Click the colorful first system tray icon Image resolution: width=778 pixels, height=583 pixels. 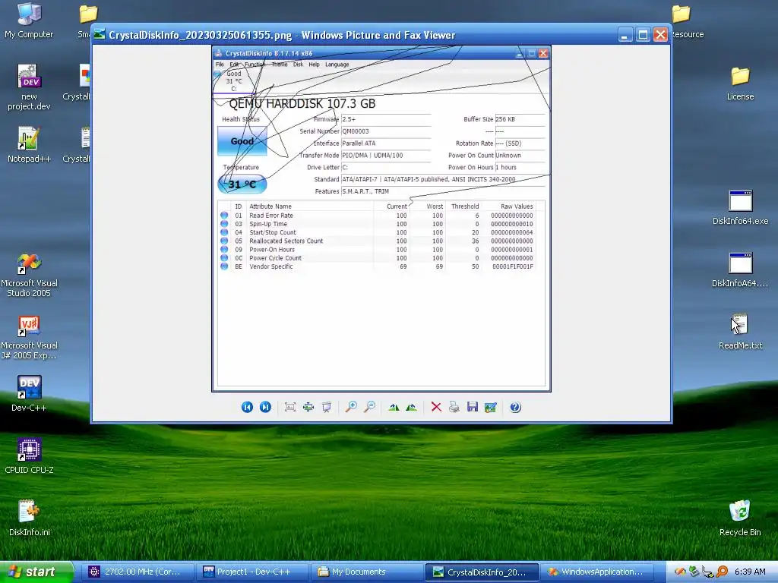[x=680, y=572]
